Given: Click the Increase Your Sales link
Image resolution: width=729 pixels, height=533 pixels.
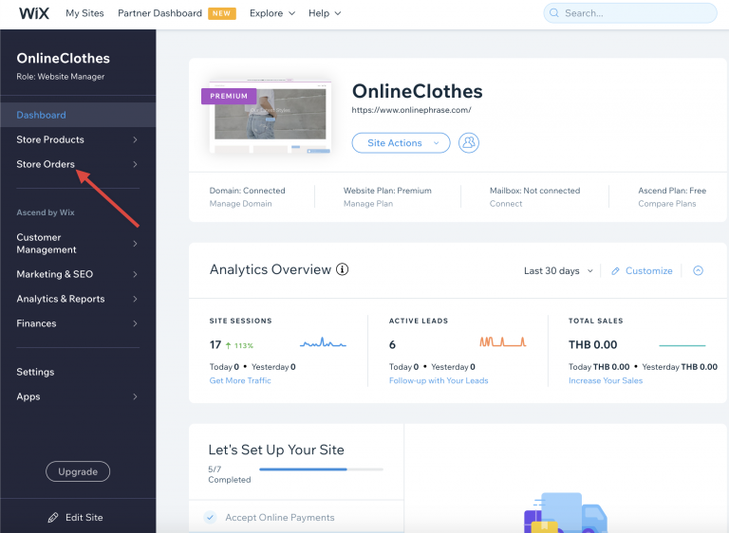Looking at the screenshot, I should pos(606,380).
